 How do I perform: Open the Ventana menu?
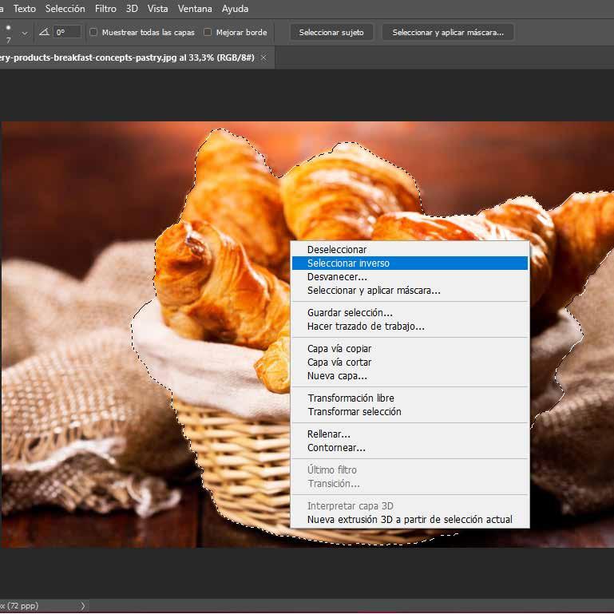195,9
